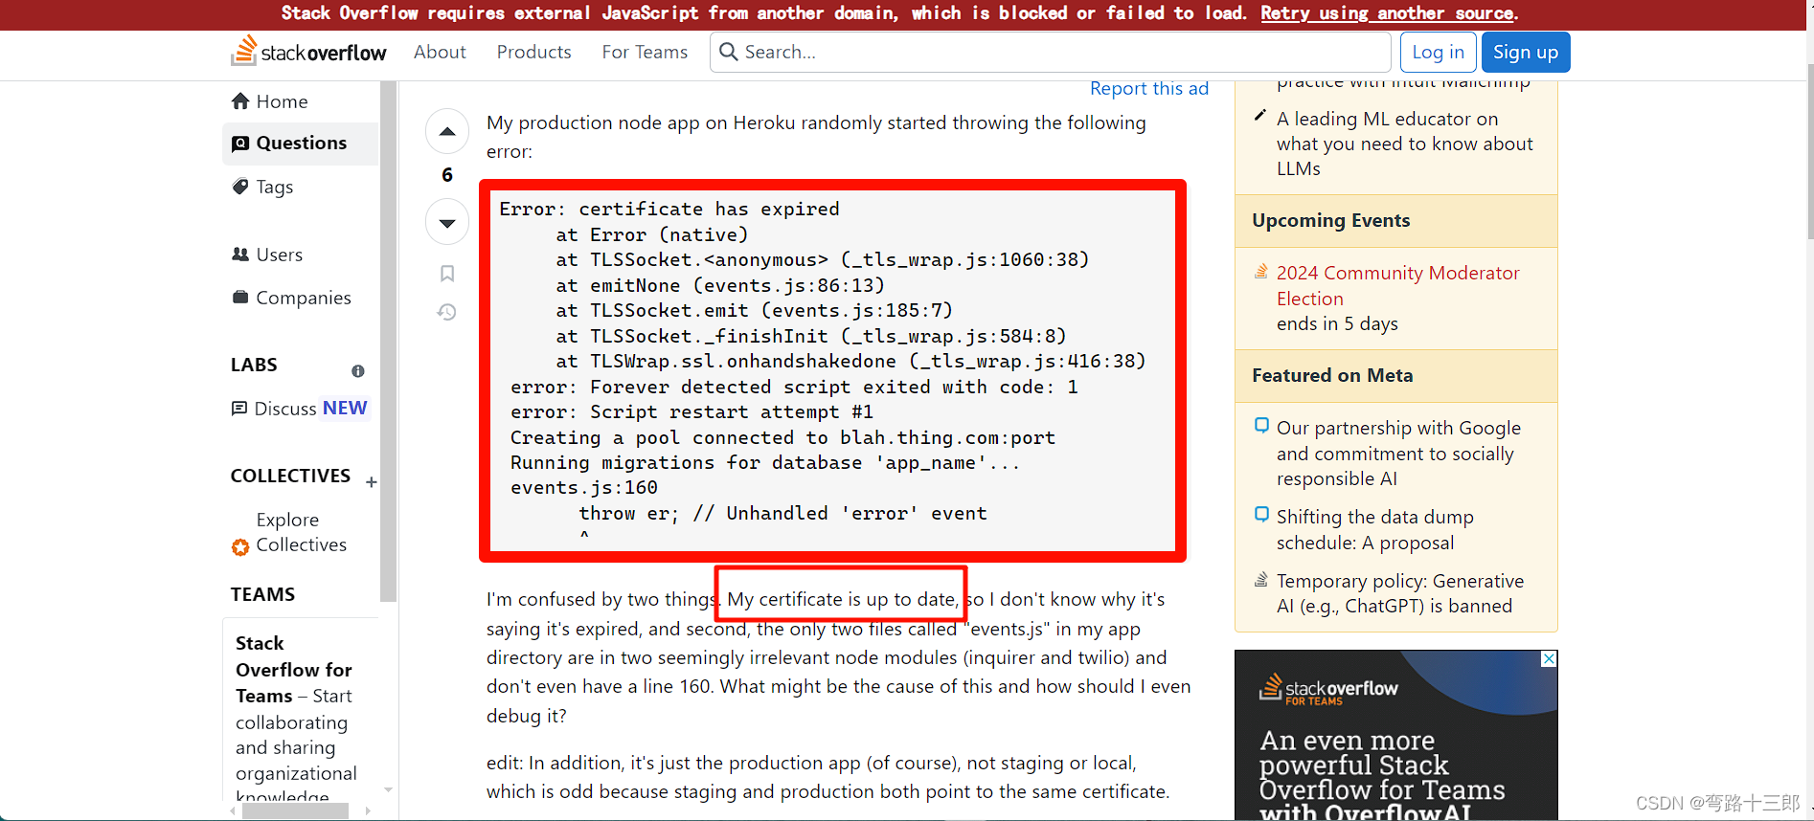Open 2024 Community Moderator Election link
Screen dimensions: 1814x821
coord(1397,285)
